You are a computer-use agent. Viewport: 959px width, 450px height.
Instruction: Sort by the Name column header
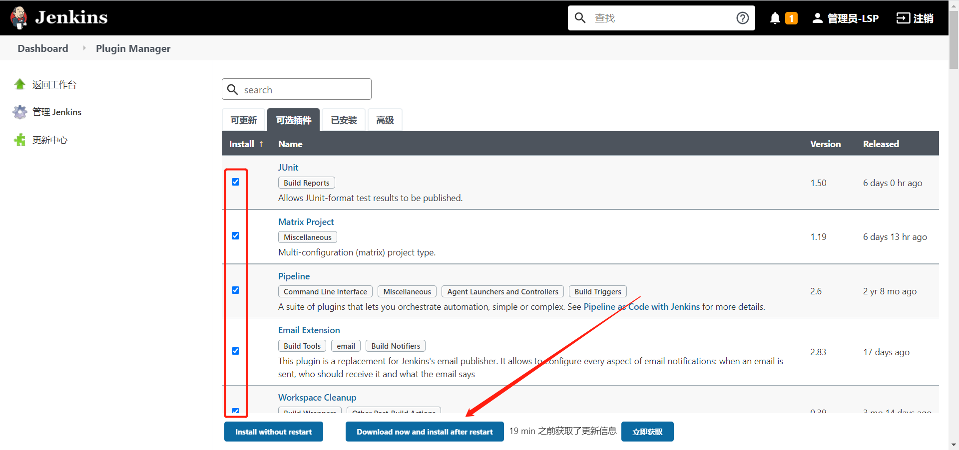click(x=290, y=144)
